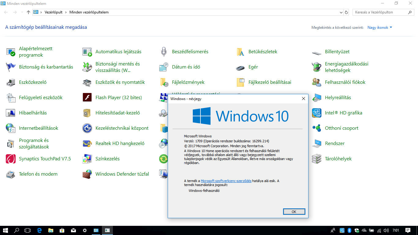Launch Microsoft Edge from the taskbar
Image resolution: width=418 pixels, height=235 pixels.
click(39, 230)
